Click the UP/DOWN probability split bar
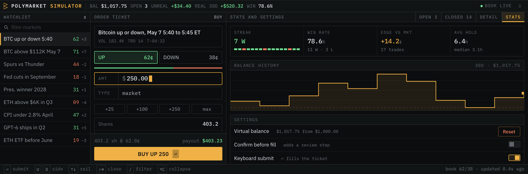The image size is (528, 174). pyautogui.click(x=158, y=68)
